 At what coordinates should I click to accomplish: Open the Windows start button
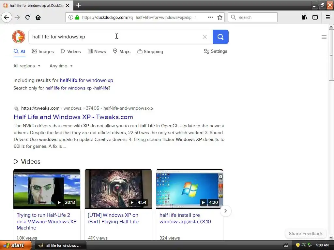coord(15,245)
